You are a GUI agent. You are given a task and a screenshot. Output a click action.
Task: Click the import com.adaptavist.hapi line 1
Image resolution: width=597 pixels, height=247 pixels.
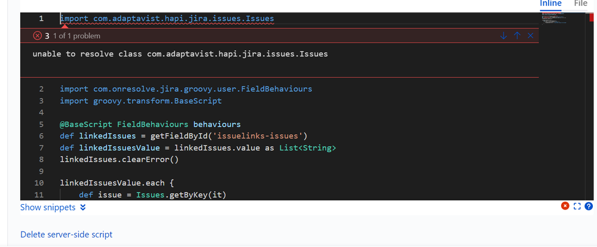(x=167, y=18)
